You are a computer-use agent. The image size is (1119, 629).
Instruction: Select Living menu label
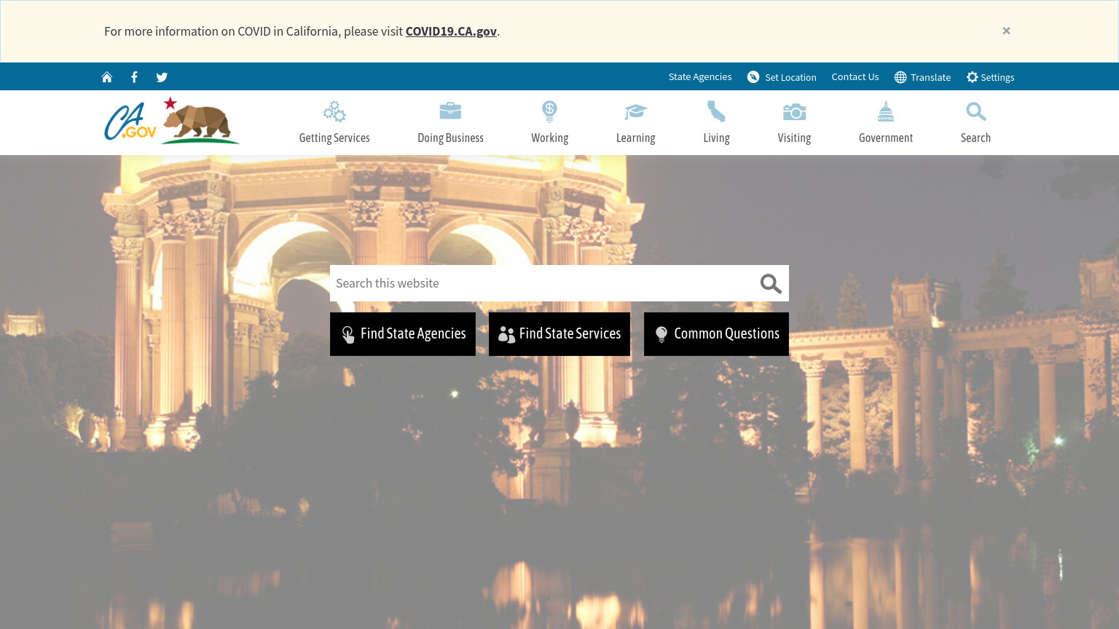click(716, 138)
